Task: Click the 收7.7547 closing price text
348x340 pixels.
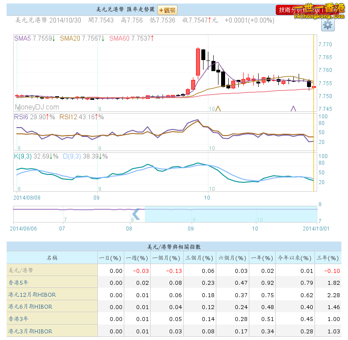Action: coord(200,20)
